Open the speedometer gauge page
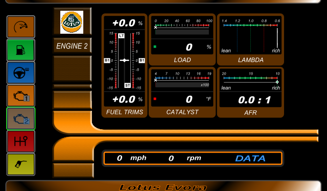 [21, 27]
